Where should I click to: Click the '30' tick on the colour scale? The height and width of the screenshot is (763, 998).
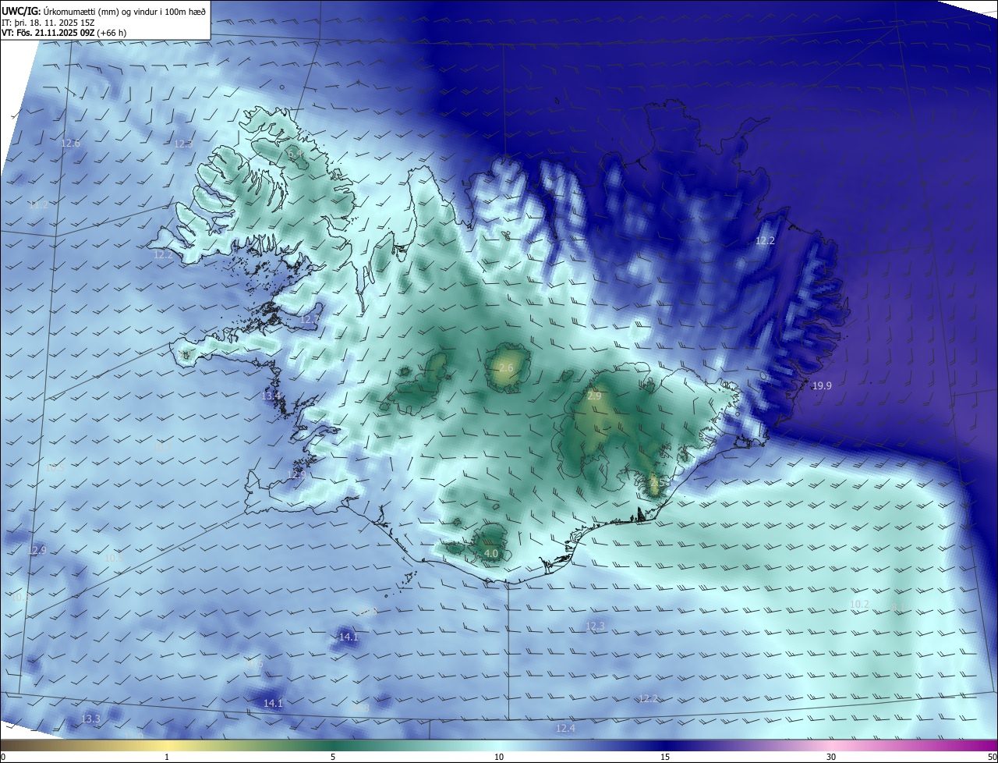pyautogui.click(x=831, y=757)
